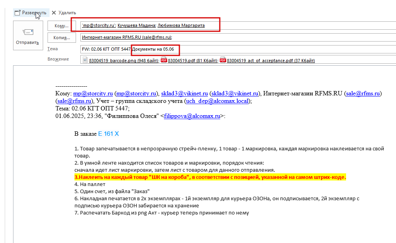Click the highlighted line 3 about ШК на короба

210,177
